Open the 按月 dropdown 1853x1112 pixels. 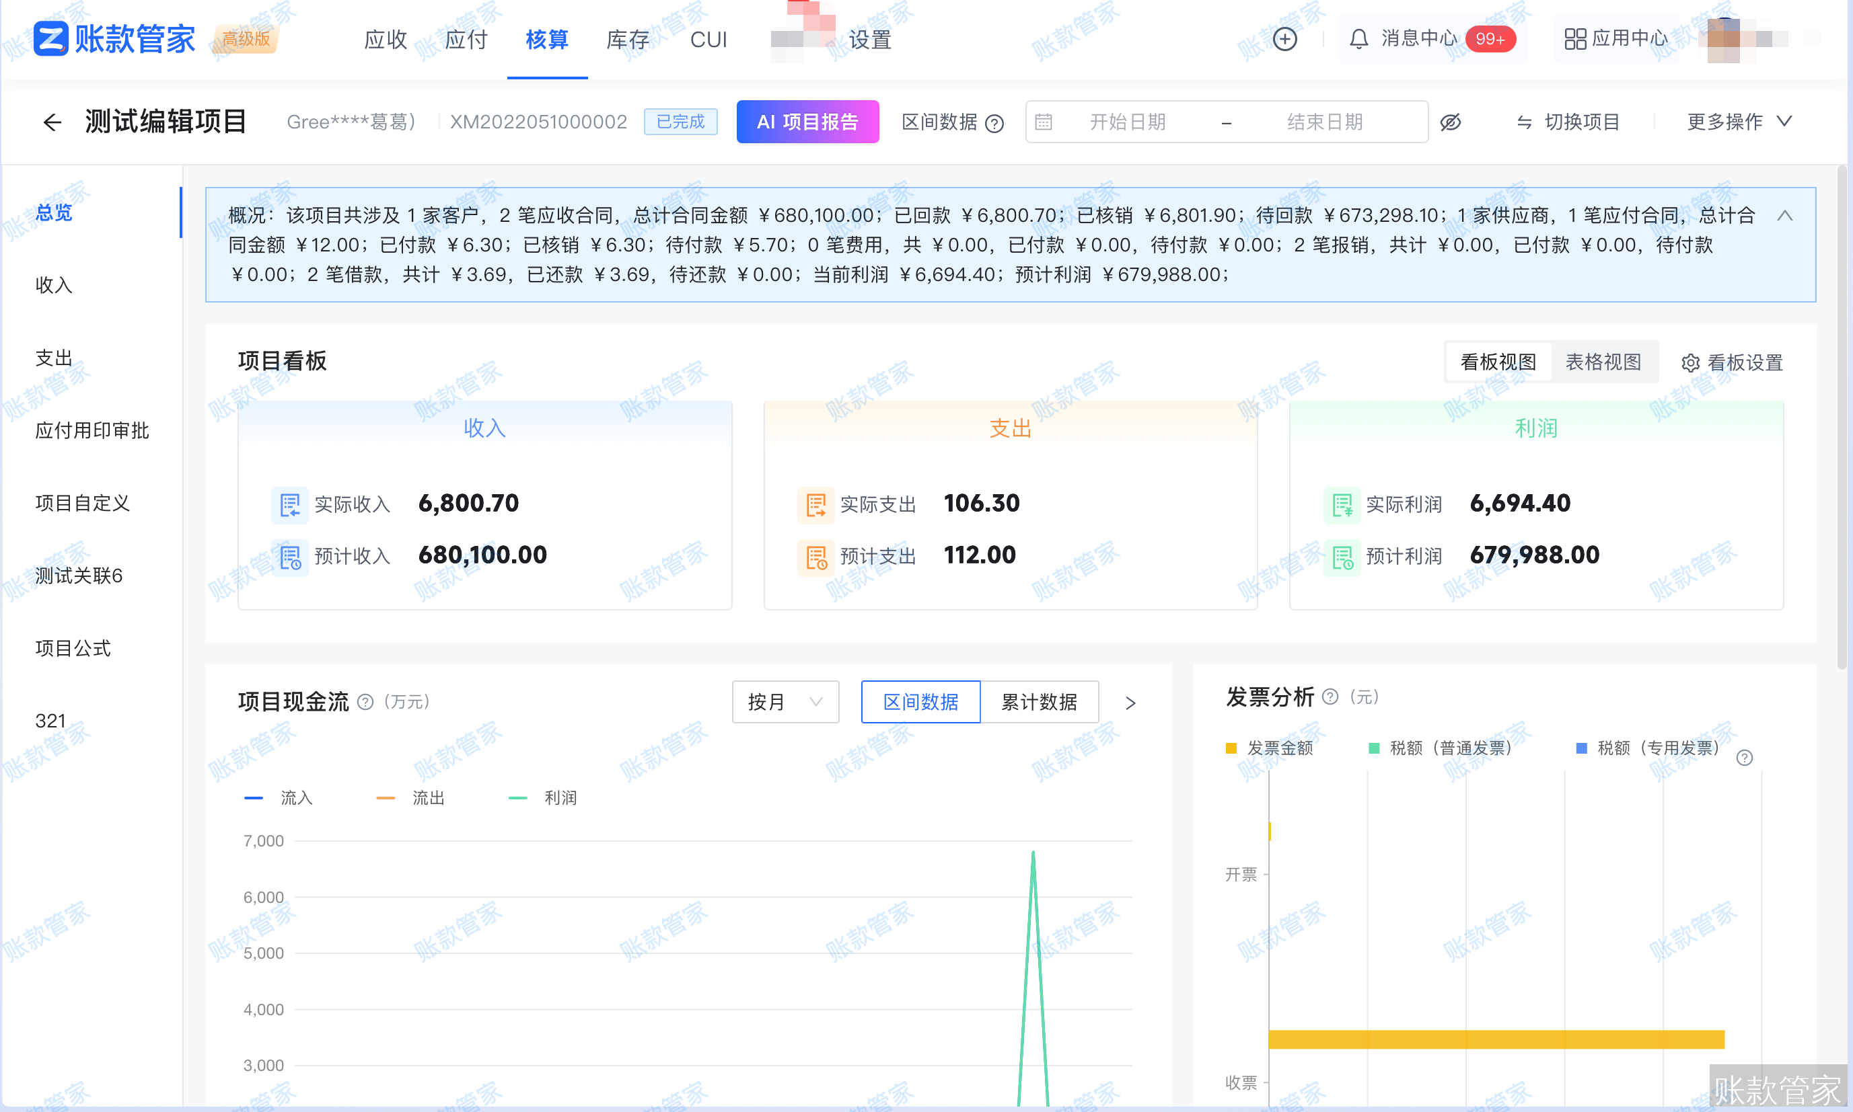[785, 702]
